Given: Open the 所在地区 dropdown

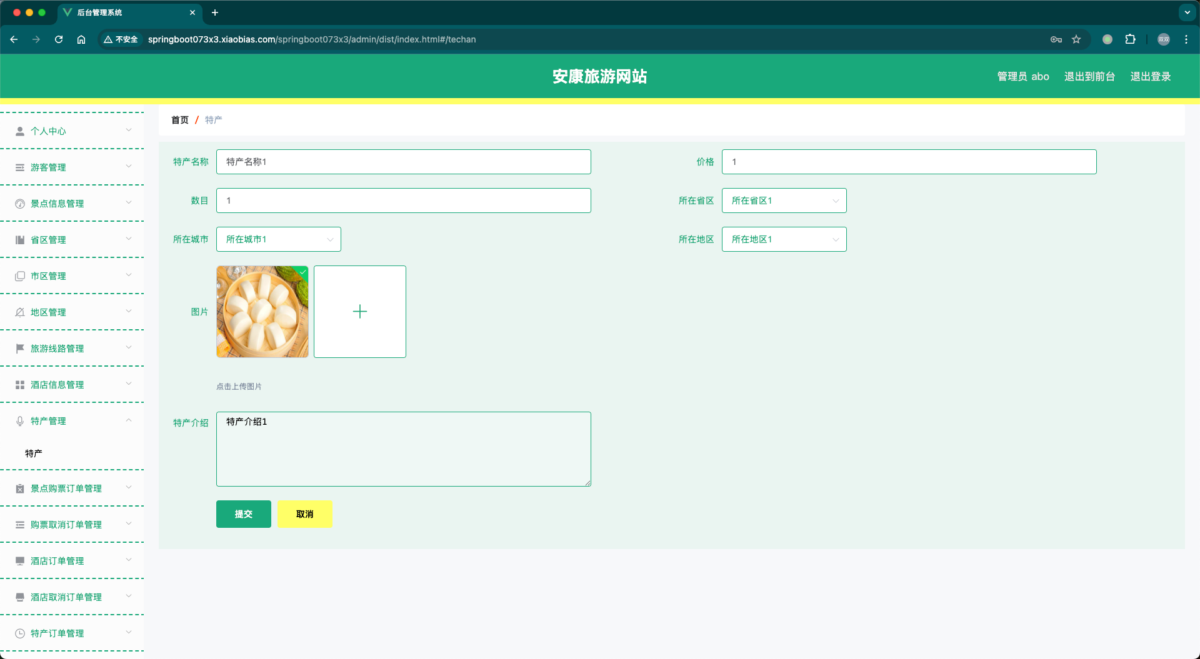Looking at the screenshot, I should pyautogui.click(x=784, y=239).
